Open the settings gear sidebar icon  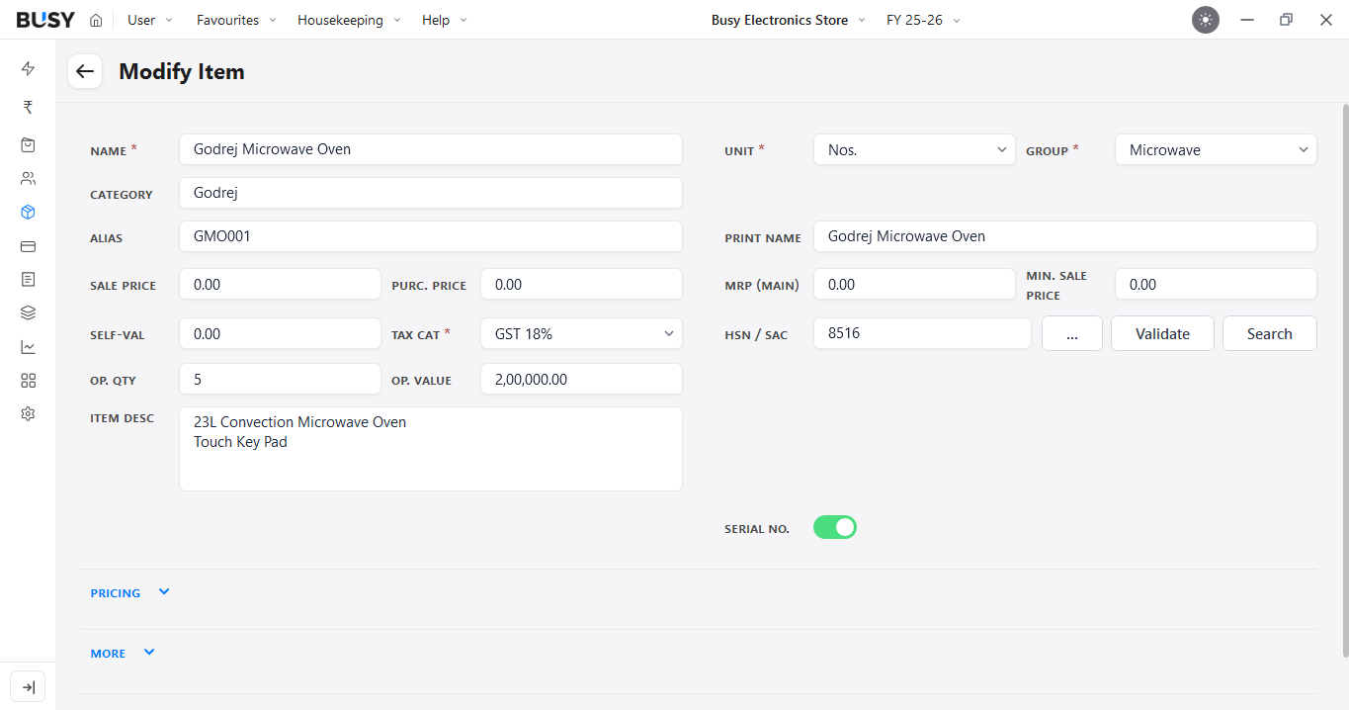coord(28,413)
